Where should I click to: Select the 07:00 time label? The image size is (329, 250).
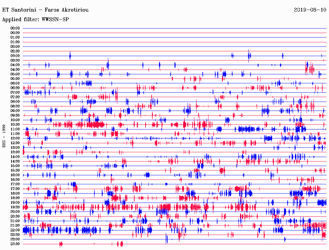coord(15,93)
